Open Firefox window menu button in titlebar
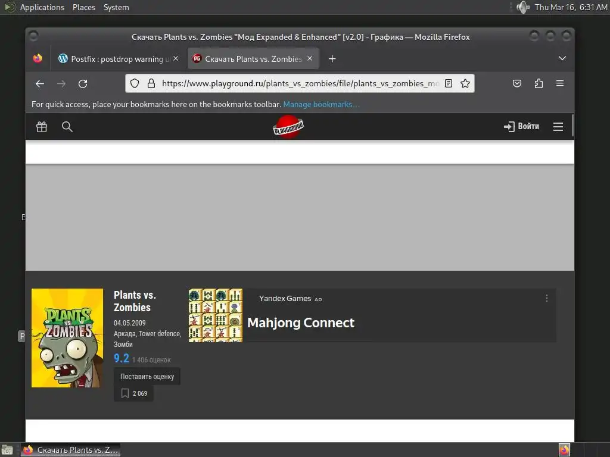This screenshot has height=457, width=610. pyautogui.click(x=34, y=36)
